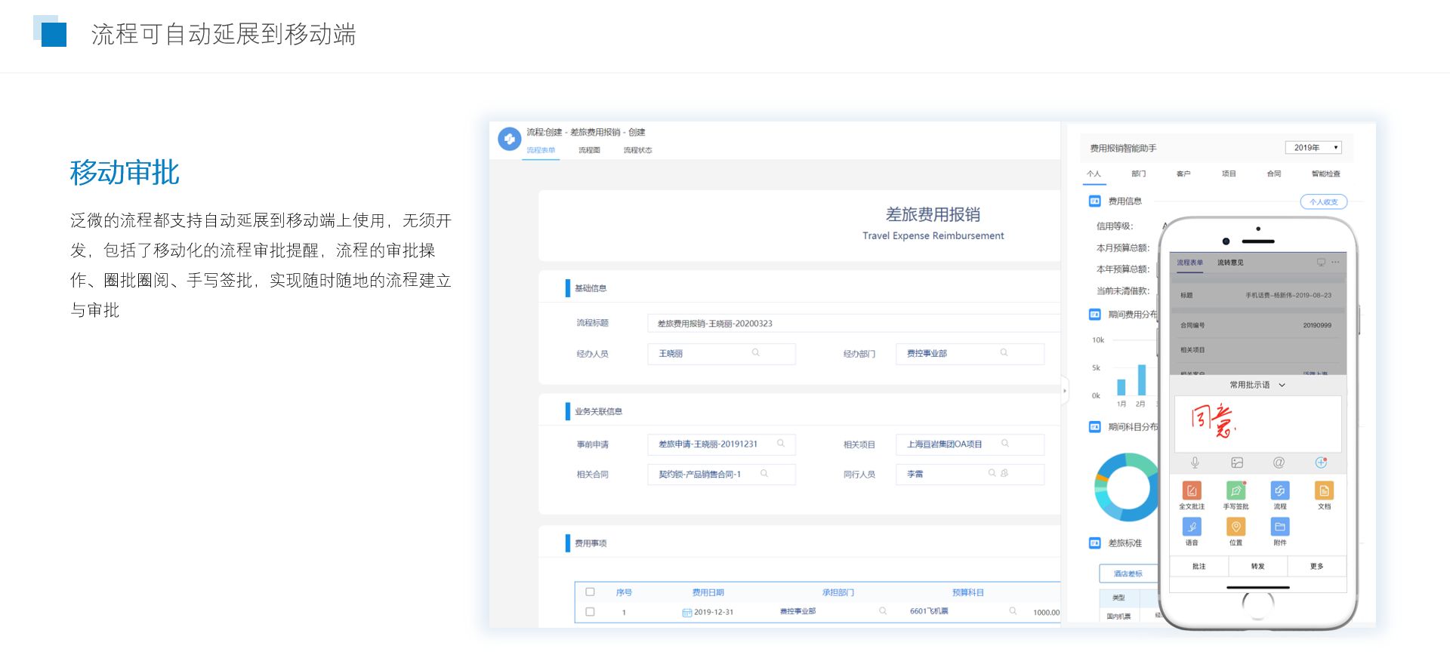Click the donut chart in 期间科目分布

point(1125,487)
